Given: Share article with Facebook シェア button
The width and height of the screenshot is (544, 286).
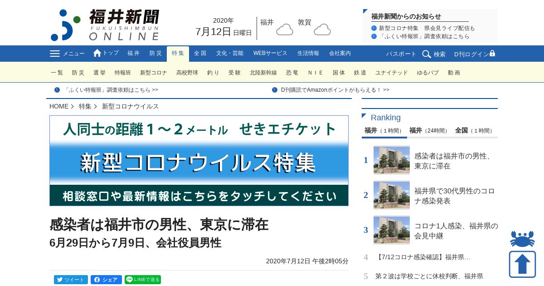Looking at the screenshot, I should 106,280.
